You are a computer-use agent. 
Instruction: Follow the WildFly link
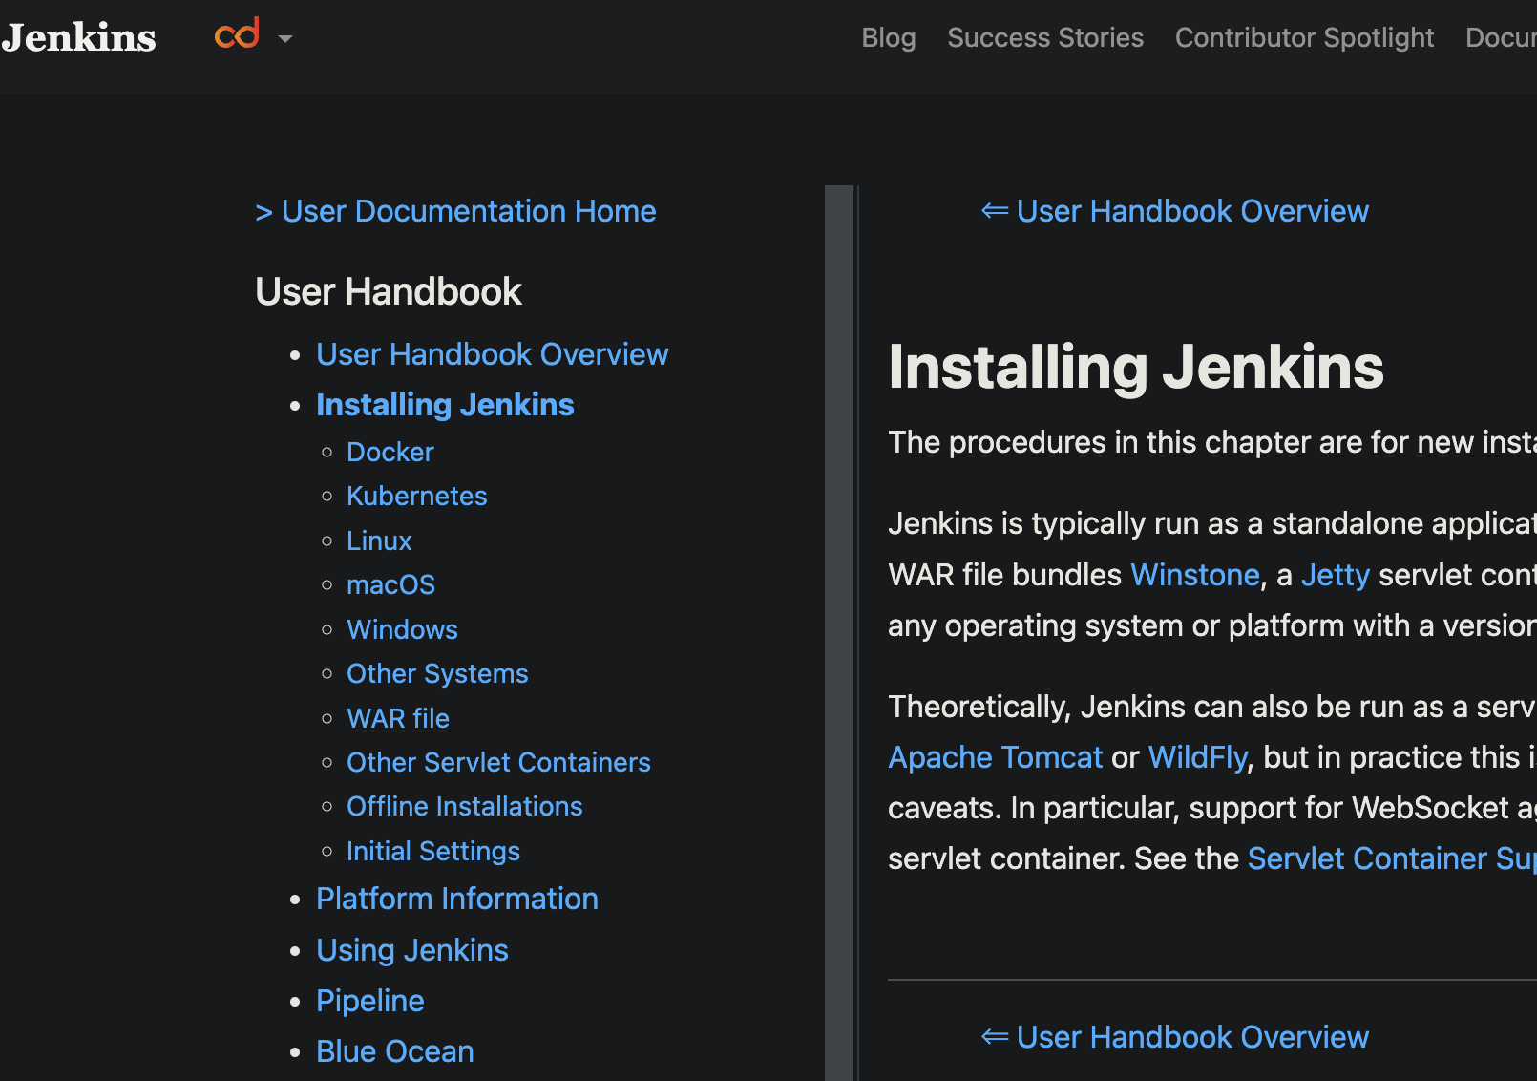[1198, 757]
